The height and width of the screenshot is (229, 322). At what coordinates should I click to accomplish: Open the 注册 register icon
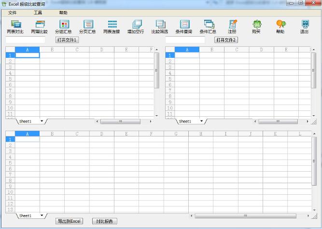(x=232, y=27)
